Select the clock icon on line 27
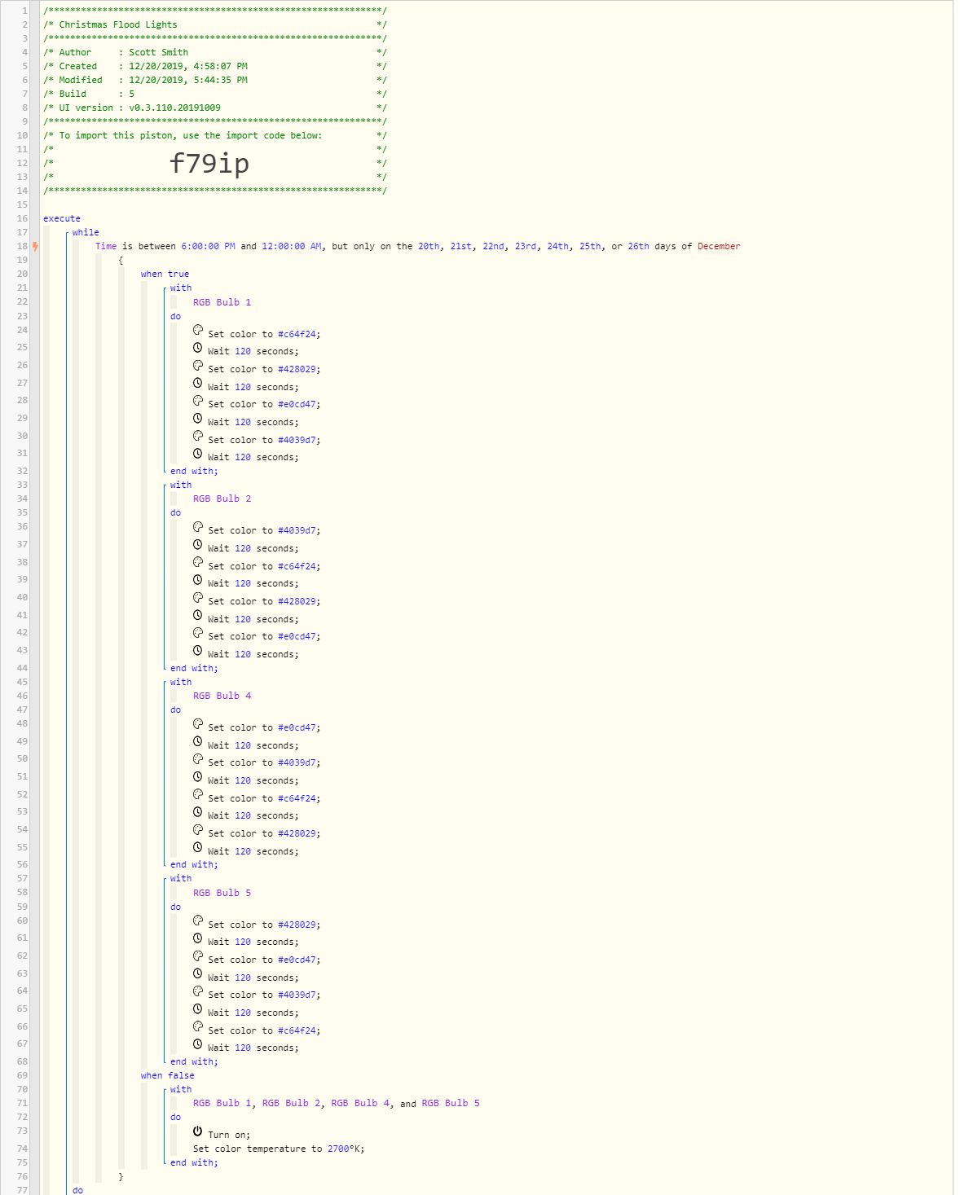The width and height of the screenshot is (960, 1195). tap(198, 383)
